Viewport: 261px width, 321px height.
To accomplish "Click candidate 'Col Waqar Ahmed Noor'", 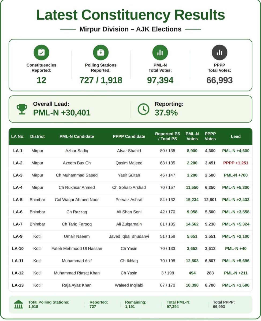I will (x=77, y=200).
